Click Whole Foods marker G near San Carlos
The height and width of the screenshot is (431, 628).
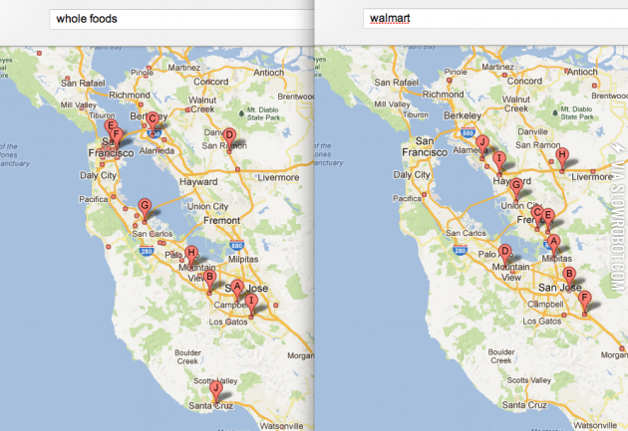point(146,206)
